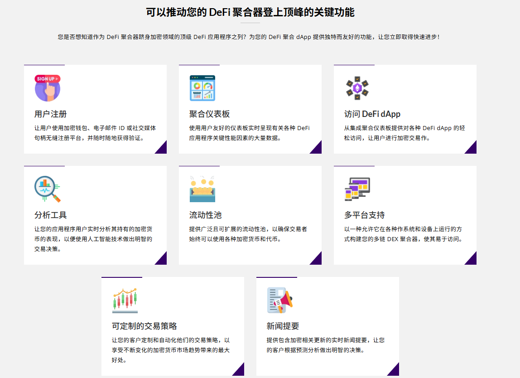Click the main page title about DeFi 聚合器
520x378 pixels.
[x=250, y=12]
